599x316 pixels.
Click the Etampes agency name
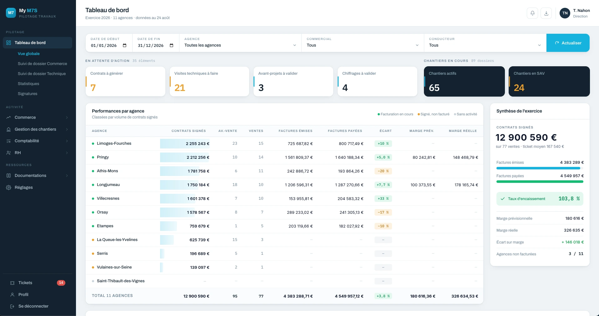tap(105, 226)
